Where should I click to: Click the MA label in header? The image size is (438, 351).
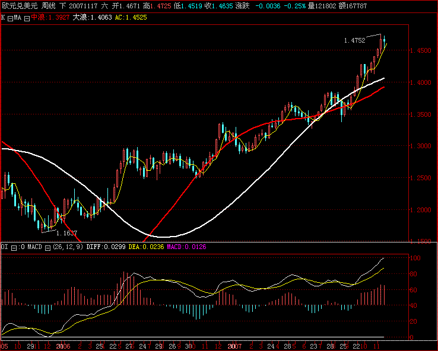(x=18, y=17)
